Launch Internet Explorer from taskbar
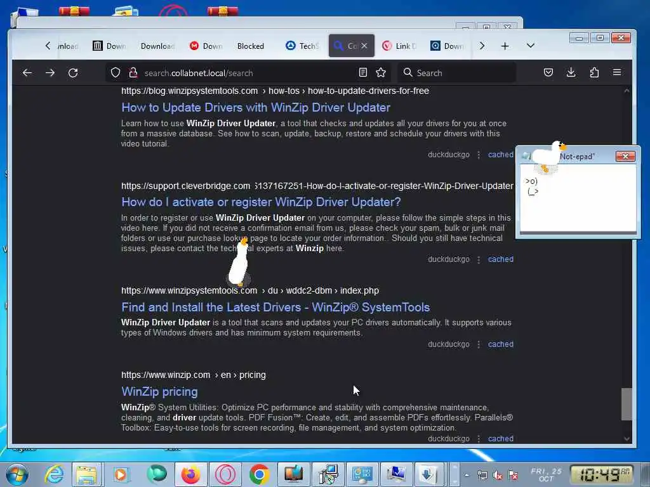Screen dimensions: 650x487 click(x=55, y=474)
